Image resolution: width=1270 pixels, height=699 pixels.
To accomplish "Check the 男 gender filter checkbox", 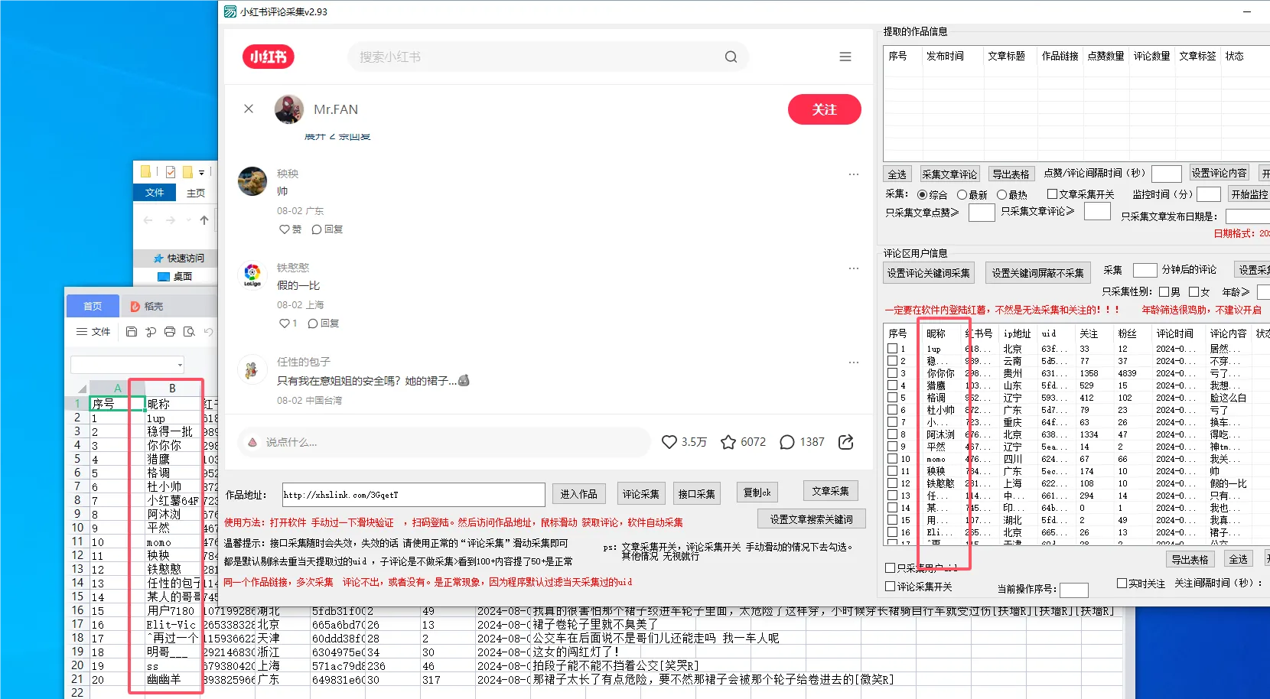I will coord(1163,291).
